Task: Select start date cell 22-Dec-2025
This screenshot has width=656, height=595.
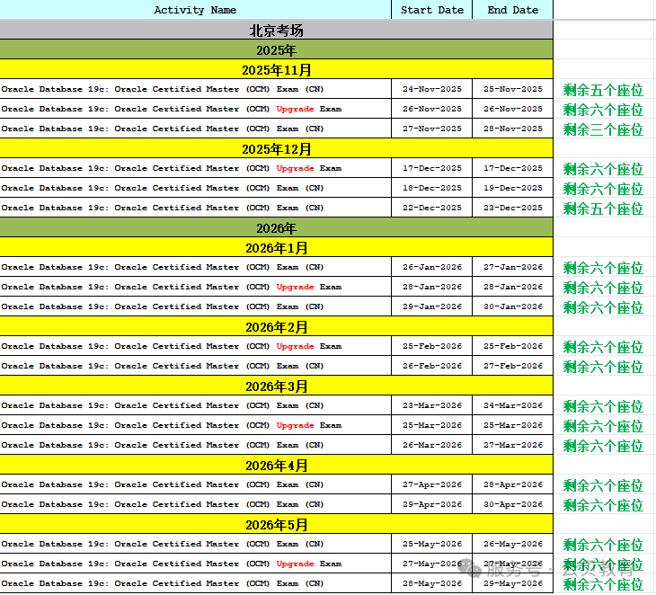Action: pyautogui.click(x=431, y=208)
